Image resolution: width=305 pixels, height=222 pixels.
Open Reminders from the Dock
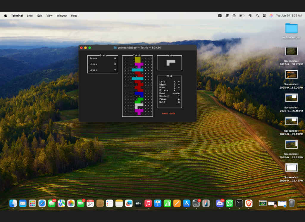coord(110,204)
